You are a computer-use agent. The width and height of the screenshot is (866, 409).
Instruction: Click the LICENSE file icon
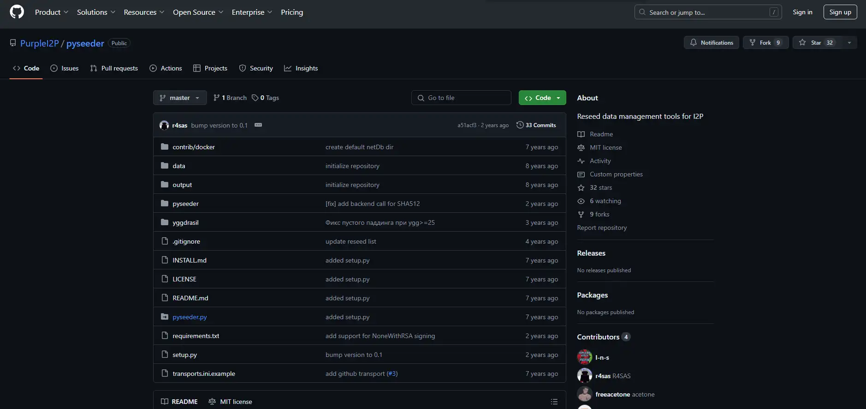pos(165,279)
